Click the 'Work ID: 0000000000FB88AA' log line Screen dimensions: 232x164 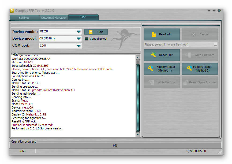click(31, 59)
